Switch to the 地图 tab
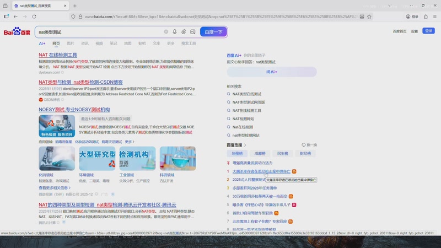 128,44
